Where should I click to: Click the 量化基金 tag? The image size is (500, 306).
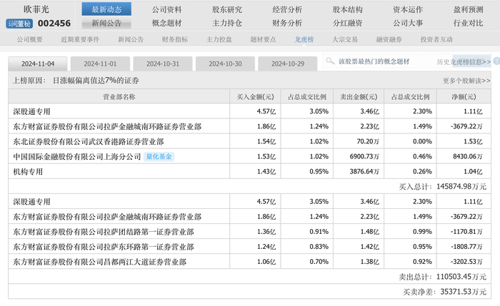pyautogui.click(x=159, y=156)
